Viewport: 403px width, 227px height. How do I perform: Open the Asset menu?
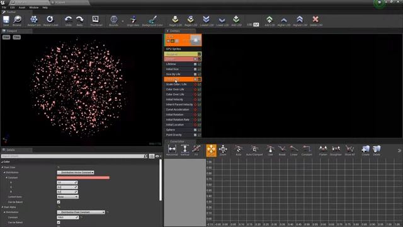pos(22,8)
